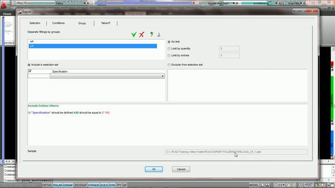The width and height of the screenshot is (335, 188).
Task: Close the Export dialog window
Action: point(312,10)
